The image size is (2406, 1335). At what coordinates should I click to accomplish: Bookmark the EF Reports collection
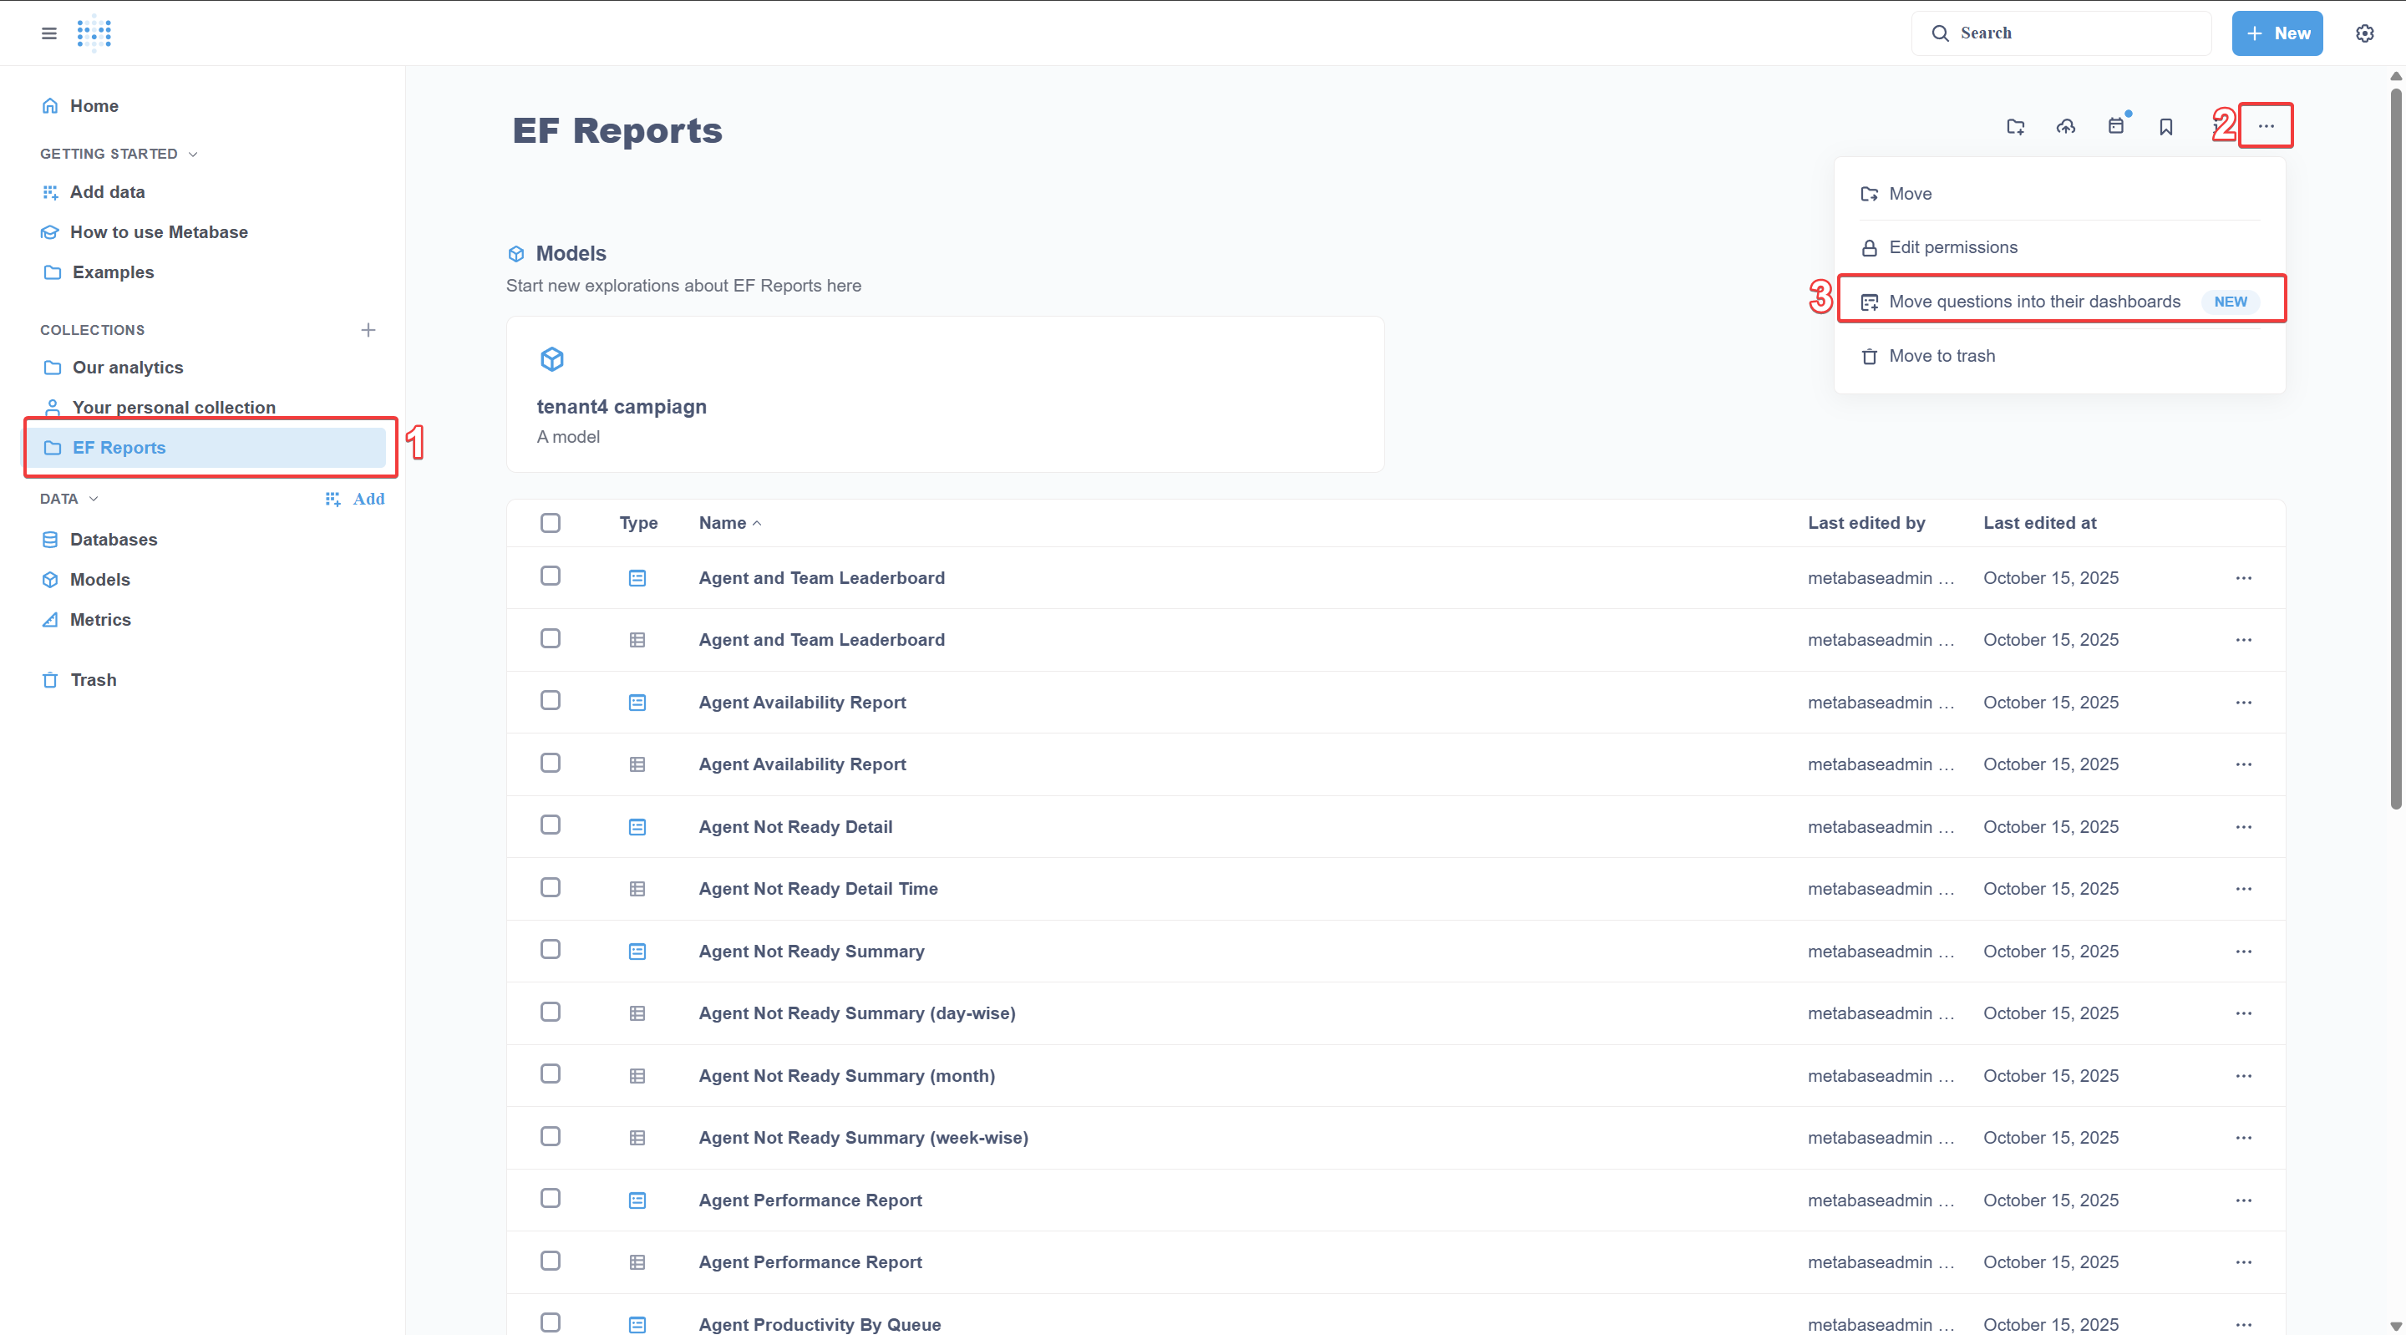(2166, 126)
